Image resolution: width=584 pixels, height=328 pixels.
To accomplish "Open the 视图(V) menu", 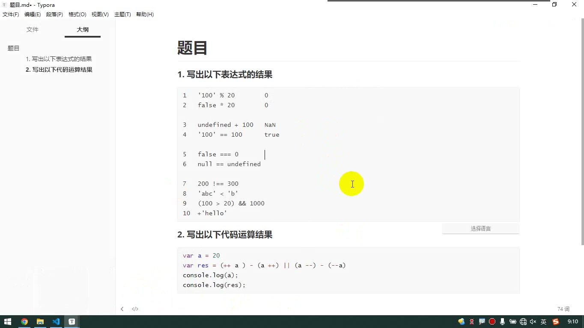I will (x=100, y=15).
